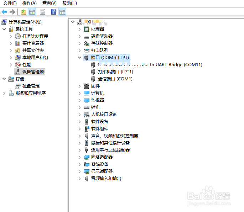Click the 任务计划程序 clock icon
The width and height of the screenshot is (244, 212).
pos(18,36)
